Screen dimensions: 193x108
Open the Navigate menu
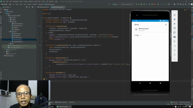16,1
